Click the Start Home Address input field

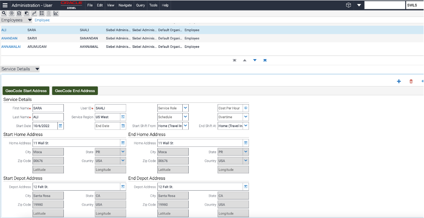coord(75,143)
